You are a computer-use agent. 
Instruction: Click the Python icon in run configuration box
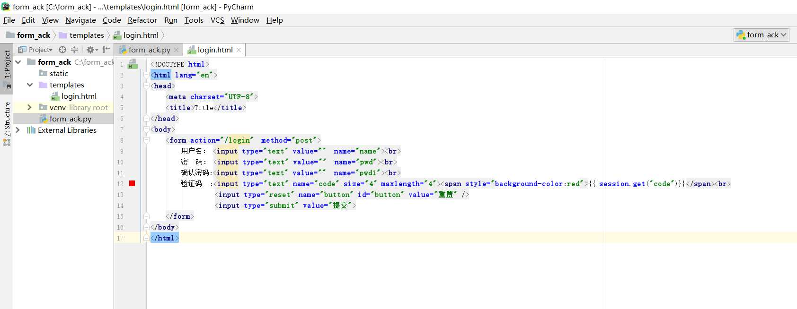tap(741, 35)
